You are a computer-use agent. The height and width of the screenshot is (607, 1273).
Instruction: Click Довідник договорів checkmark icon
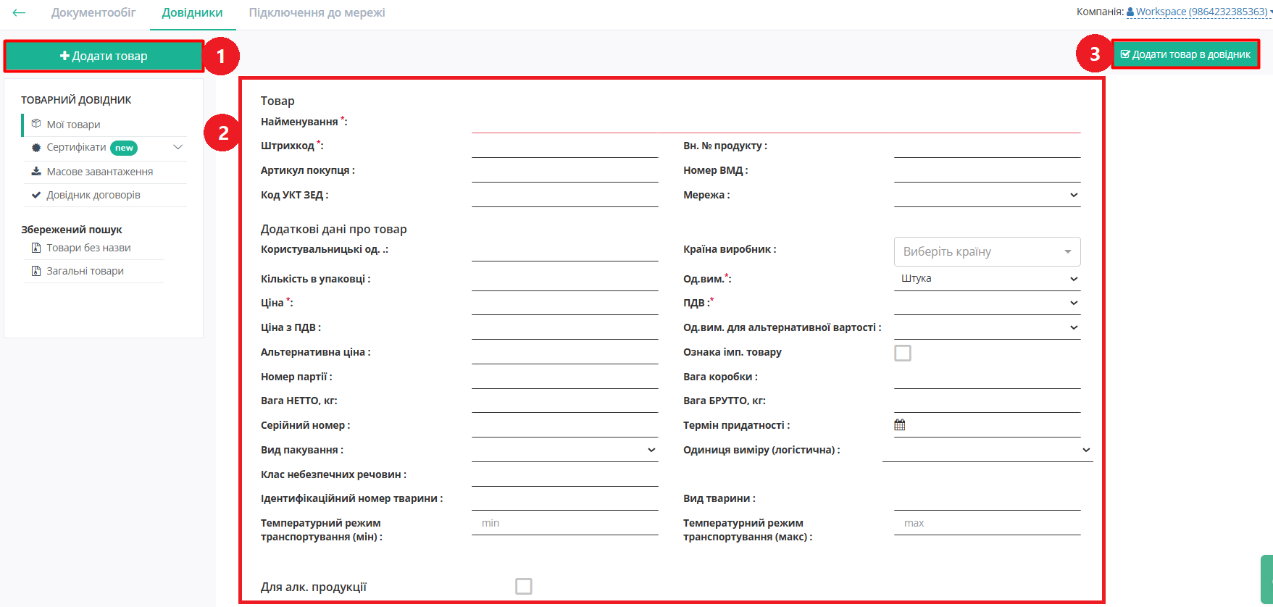[x=36, y=195]
